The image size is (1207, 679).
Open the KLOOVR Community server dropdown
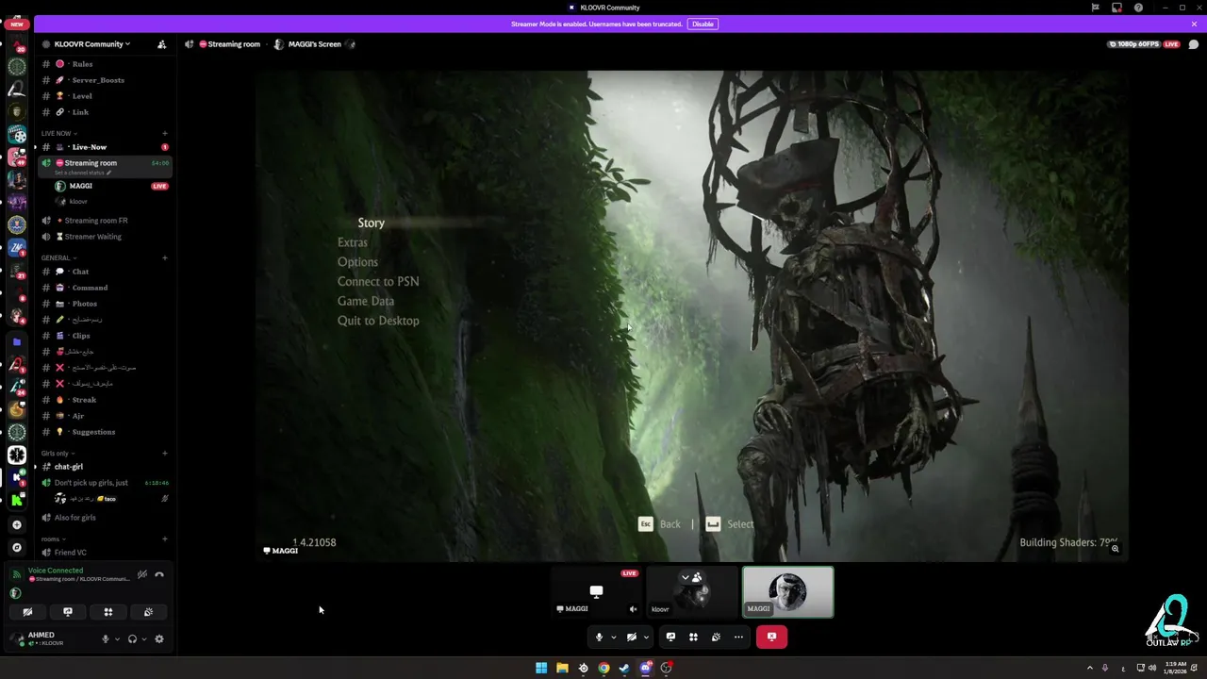[x=91, y=44]
